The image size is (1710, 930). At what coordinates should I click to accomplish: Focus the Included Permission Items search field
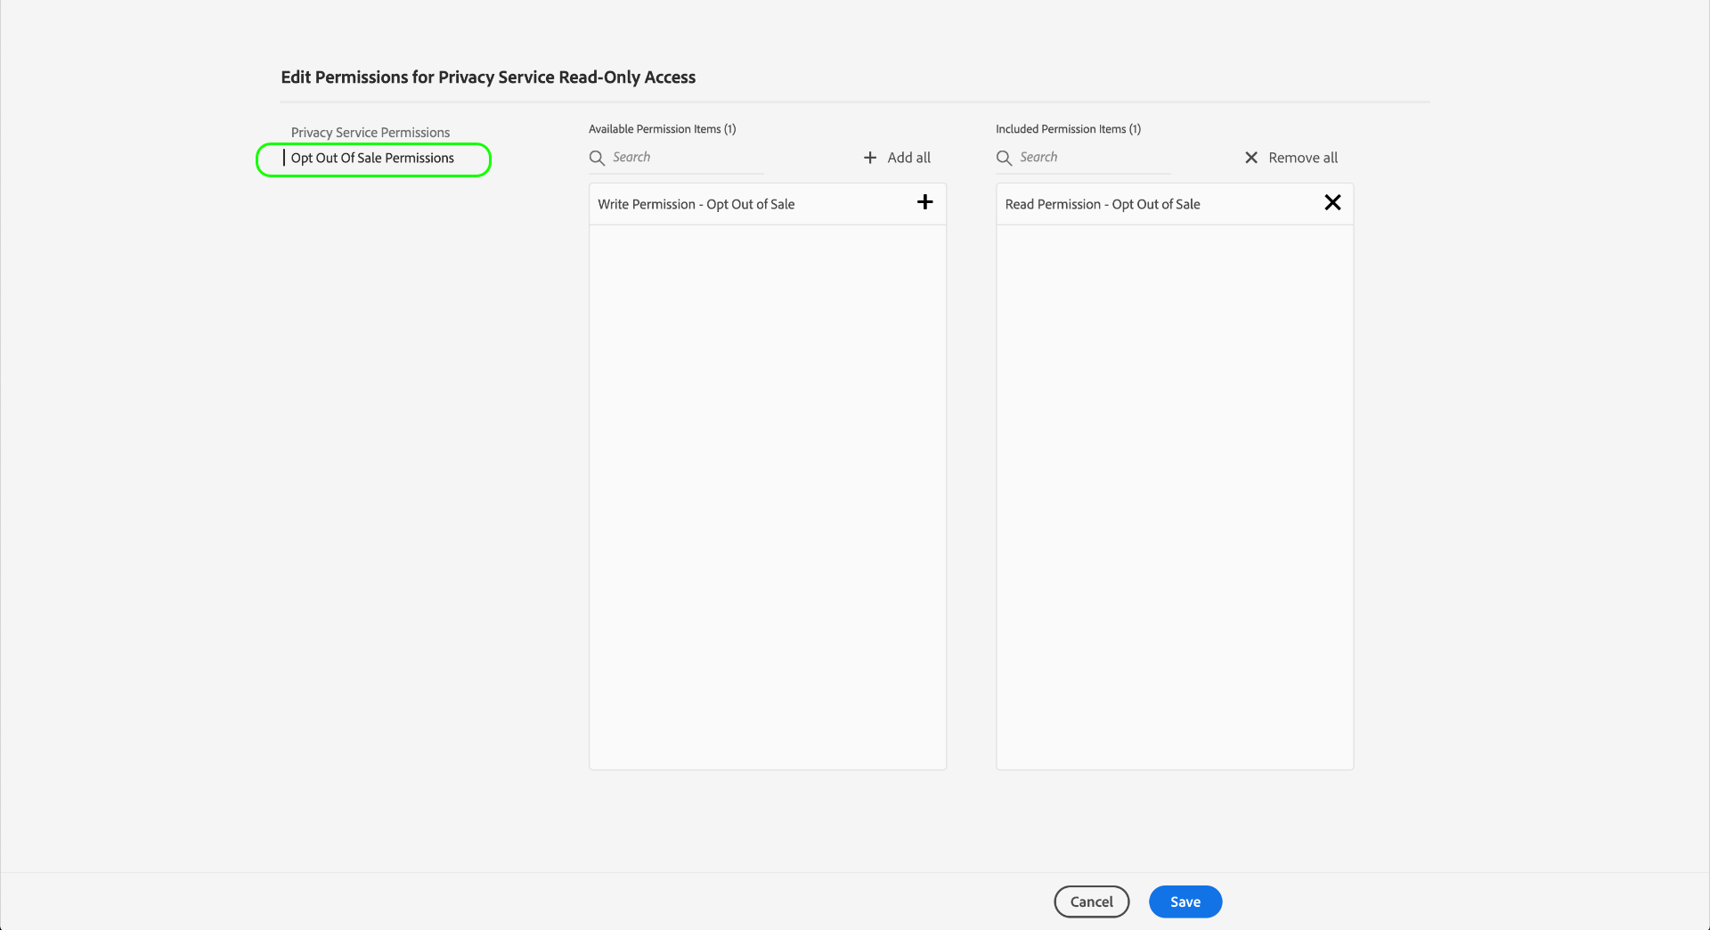pyautogui.click(x=1095, y=158)
